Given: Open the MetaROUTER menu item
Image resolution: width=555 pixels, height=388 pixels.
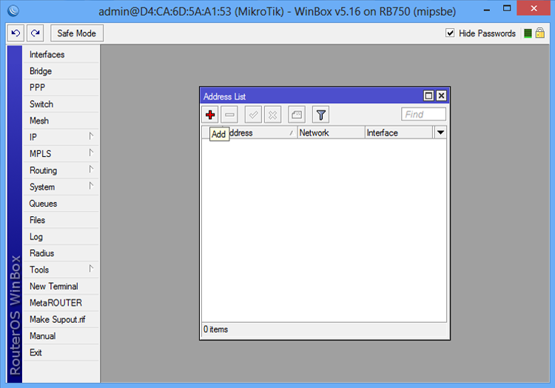Looking at the screenshot, I should coord(61,303).
